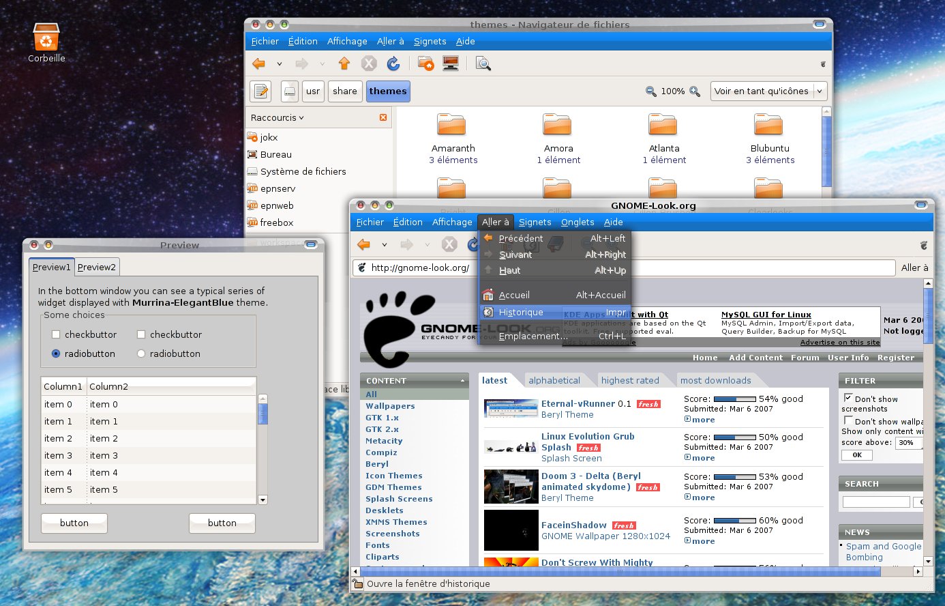Open Icon Themes category link
The image size is (945, 606).
click(394, 476)
